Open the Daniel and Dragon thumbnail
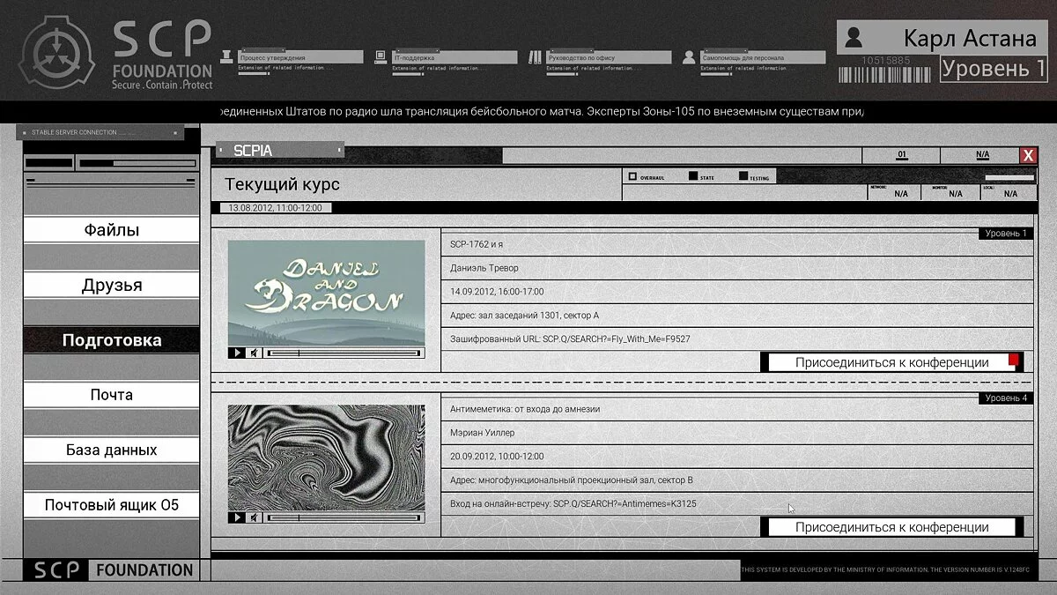This screenshot has height=595, width=1057. (326, 293)
